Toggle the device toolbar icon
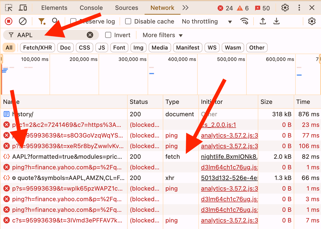The image size is (321, 229). tap(23, 8)
